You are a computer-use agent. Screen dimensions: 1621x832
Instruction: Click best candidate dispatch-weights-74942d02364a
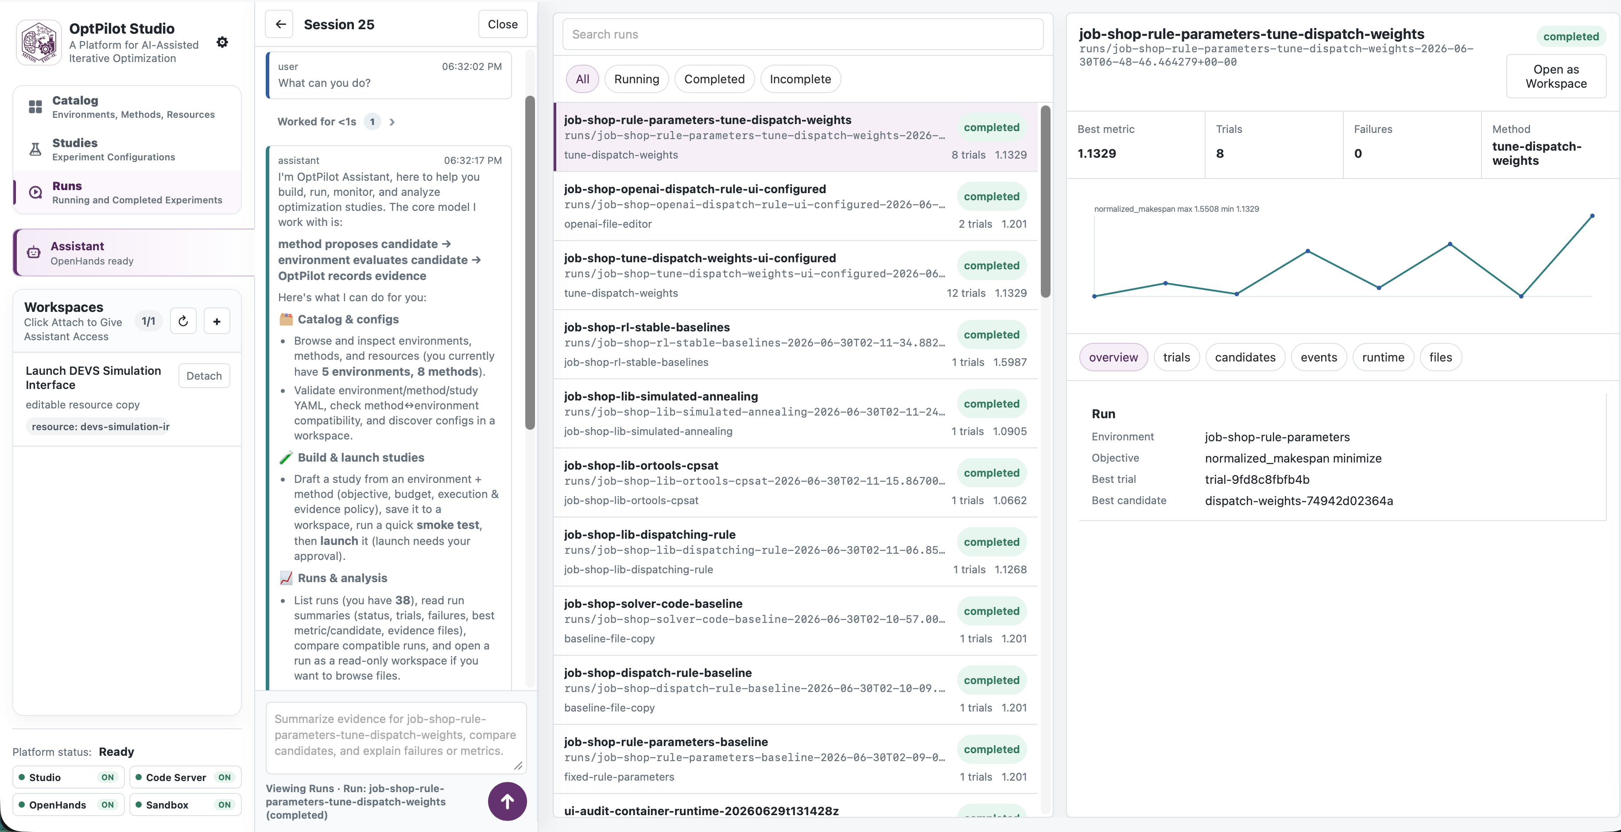(x=1298, y=500)
